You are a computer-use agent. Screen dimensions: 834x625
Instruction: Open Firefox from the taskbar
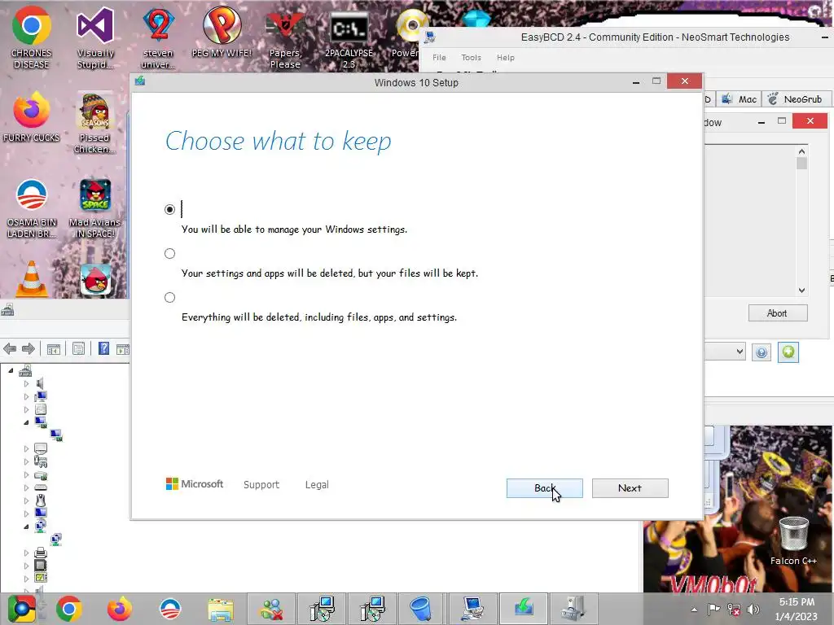pyautogui.click(x=119, y=609)
